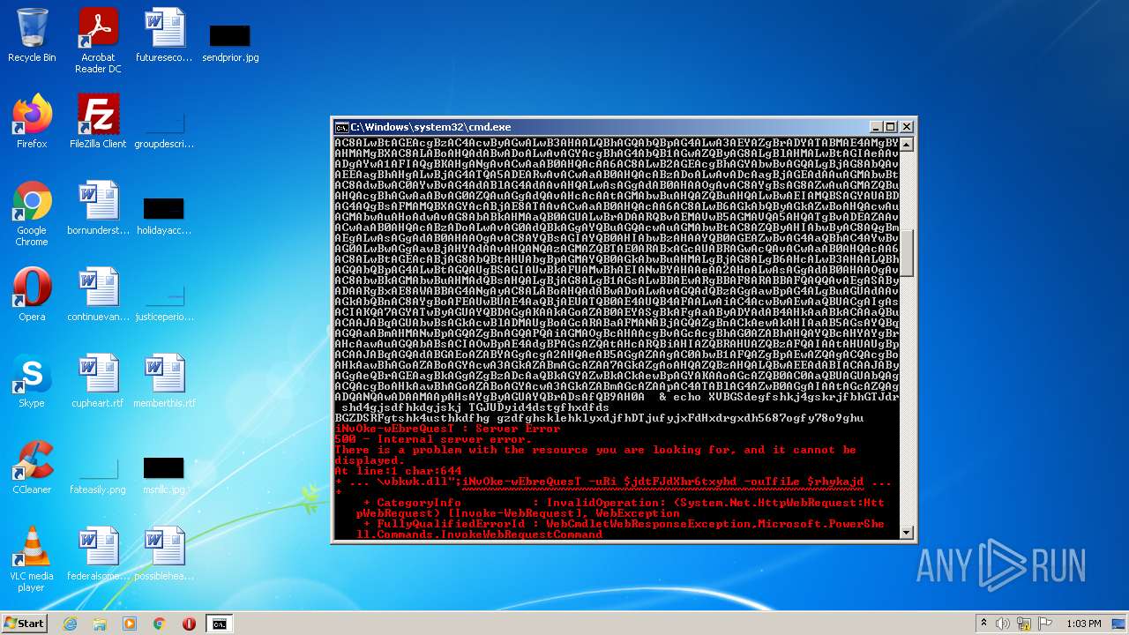1129x635 pixels.
Task: Select the possiblehea Word document
Action: tap(164, 554)
